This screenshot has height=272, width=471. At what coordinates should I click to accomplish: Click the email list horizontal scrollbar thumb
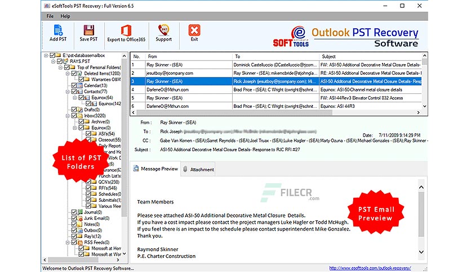[x=234, y=112]
